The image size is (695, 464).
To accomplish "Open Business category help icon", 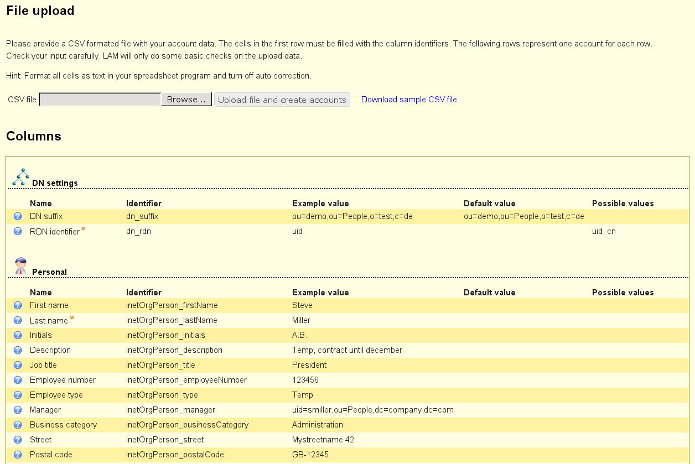I will coord(18,425).
